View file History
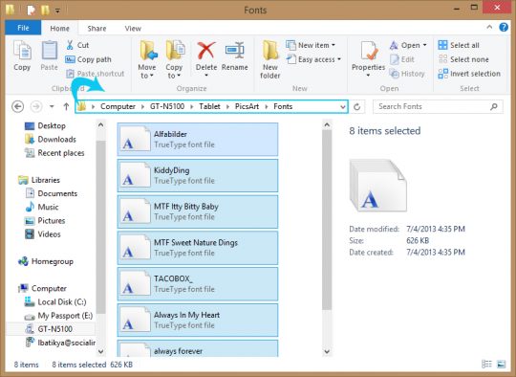 click(407, 74)
